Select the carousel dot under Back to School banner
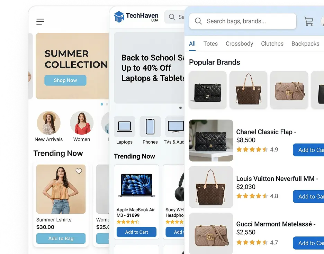 (180, 108)
